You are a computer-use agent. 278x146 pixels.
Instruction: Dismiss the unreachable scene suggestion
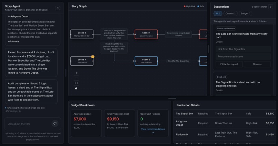[257, 64]
